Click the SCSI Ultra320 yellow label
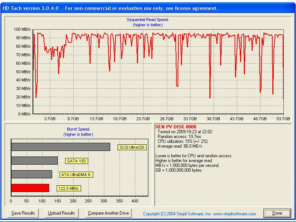 132,147
